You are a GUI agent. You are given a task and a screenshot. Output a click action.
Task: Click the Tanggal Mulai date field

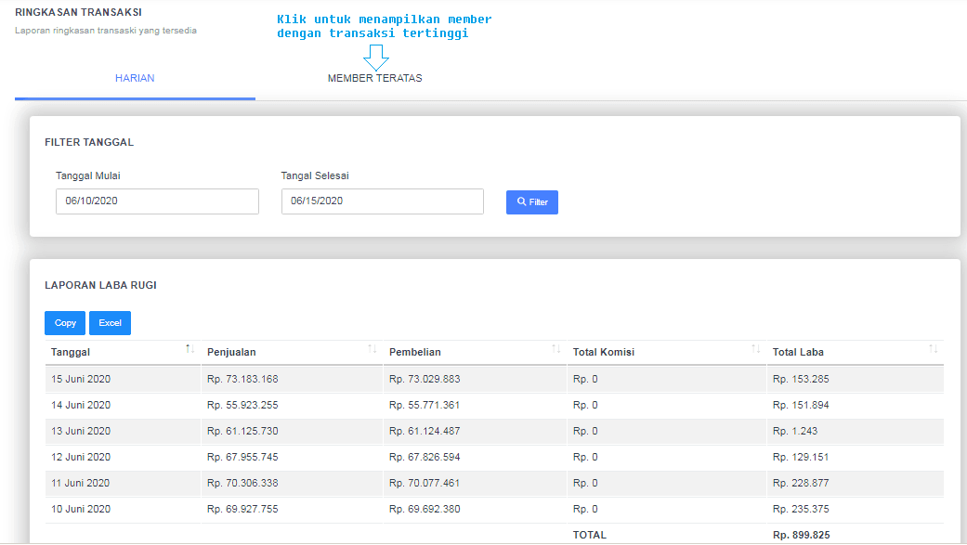[157, 201]
